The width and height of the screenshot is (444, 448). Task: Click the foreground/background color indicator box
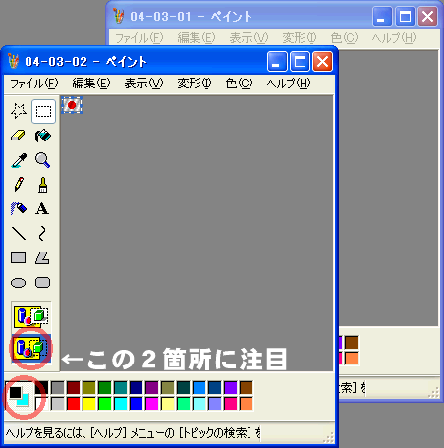tap(20, 396)
